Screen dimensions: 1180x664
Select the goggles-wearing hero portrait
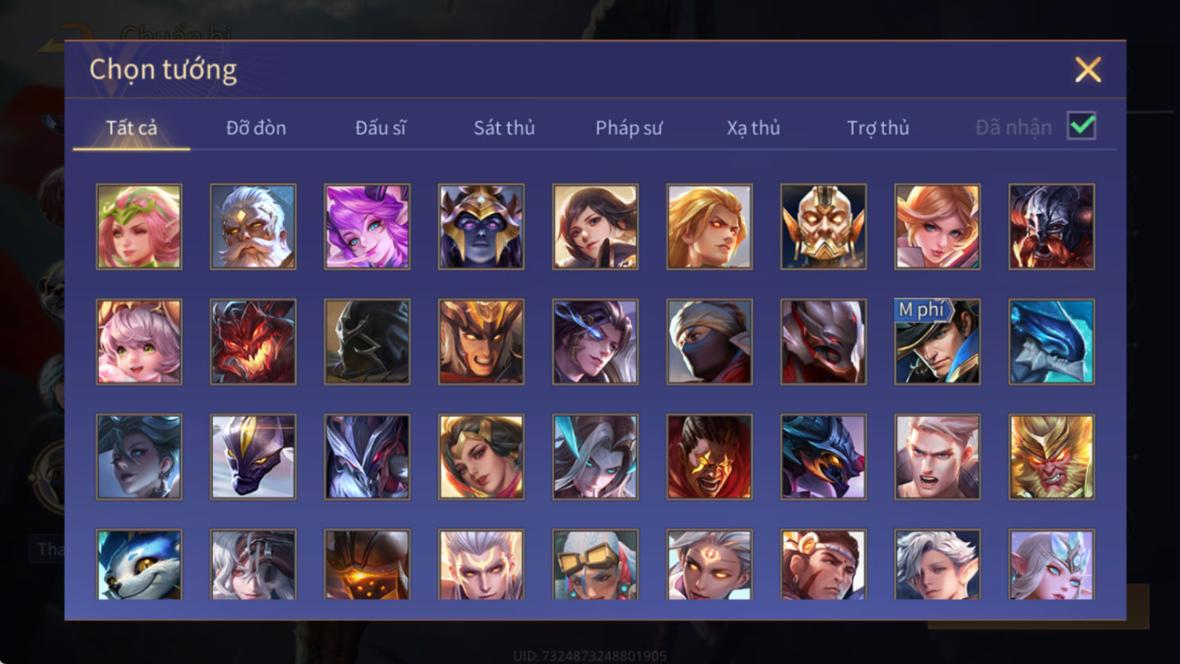pos(595,565)
